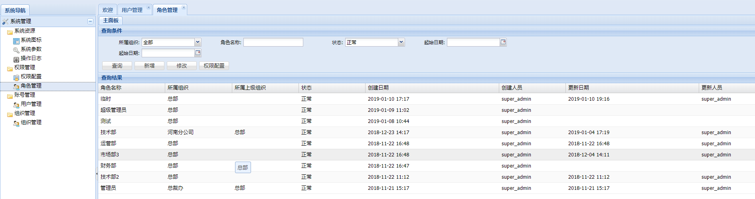Select the 财务部 role row
This screenshot has width=755, height=199.
(x=427, y=166)
